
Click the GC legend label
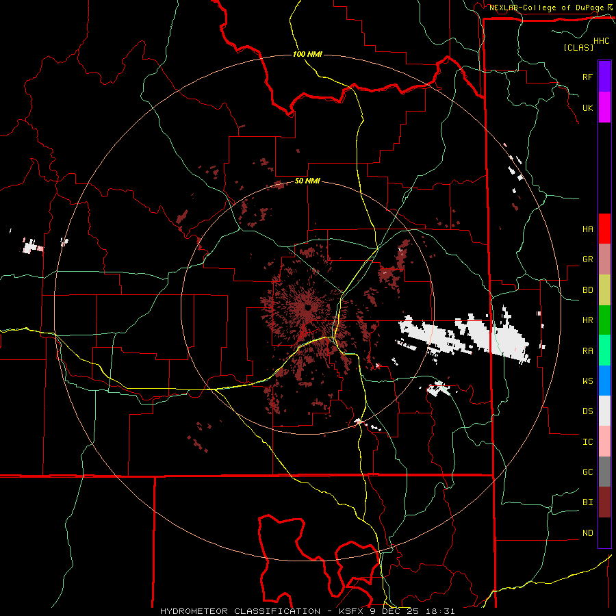point(588,472)
